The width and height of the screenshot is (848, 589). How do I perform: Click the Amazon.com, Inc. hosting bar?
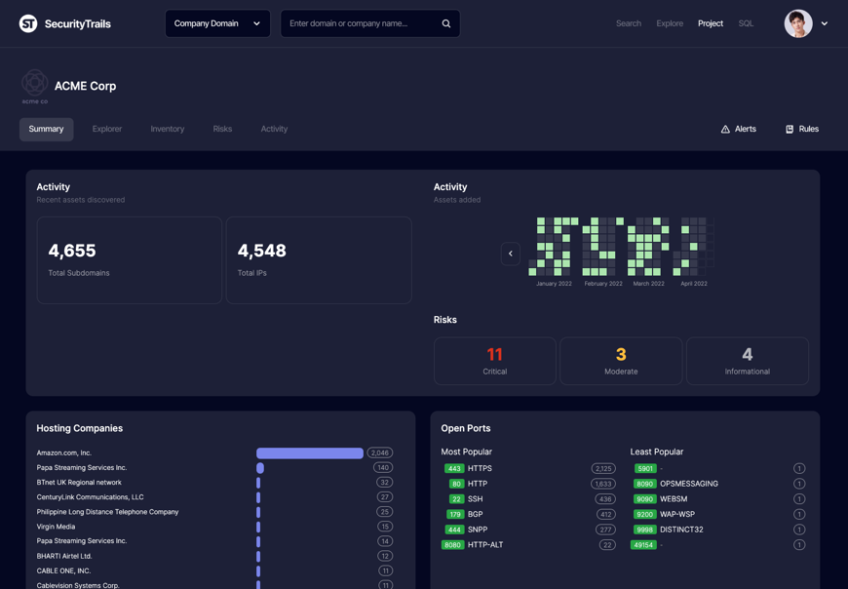point(310,452)
